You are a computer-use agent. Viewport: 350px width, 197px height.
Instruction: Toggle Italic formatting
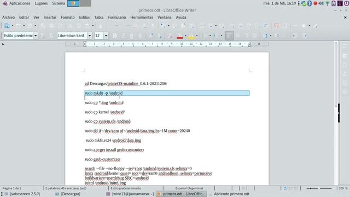point(123,36)
